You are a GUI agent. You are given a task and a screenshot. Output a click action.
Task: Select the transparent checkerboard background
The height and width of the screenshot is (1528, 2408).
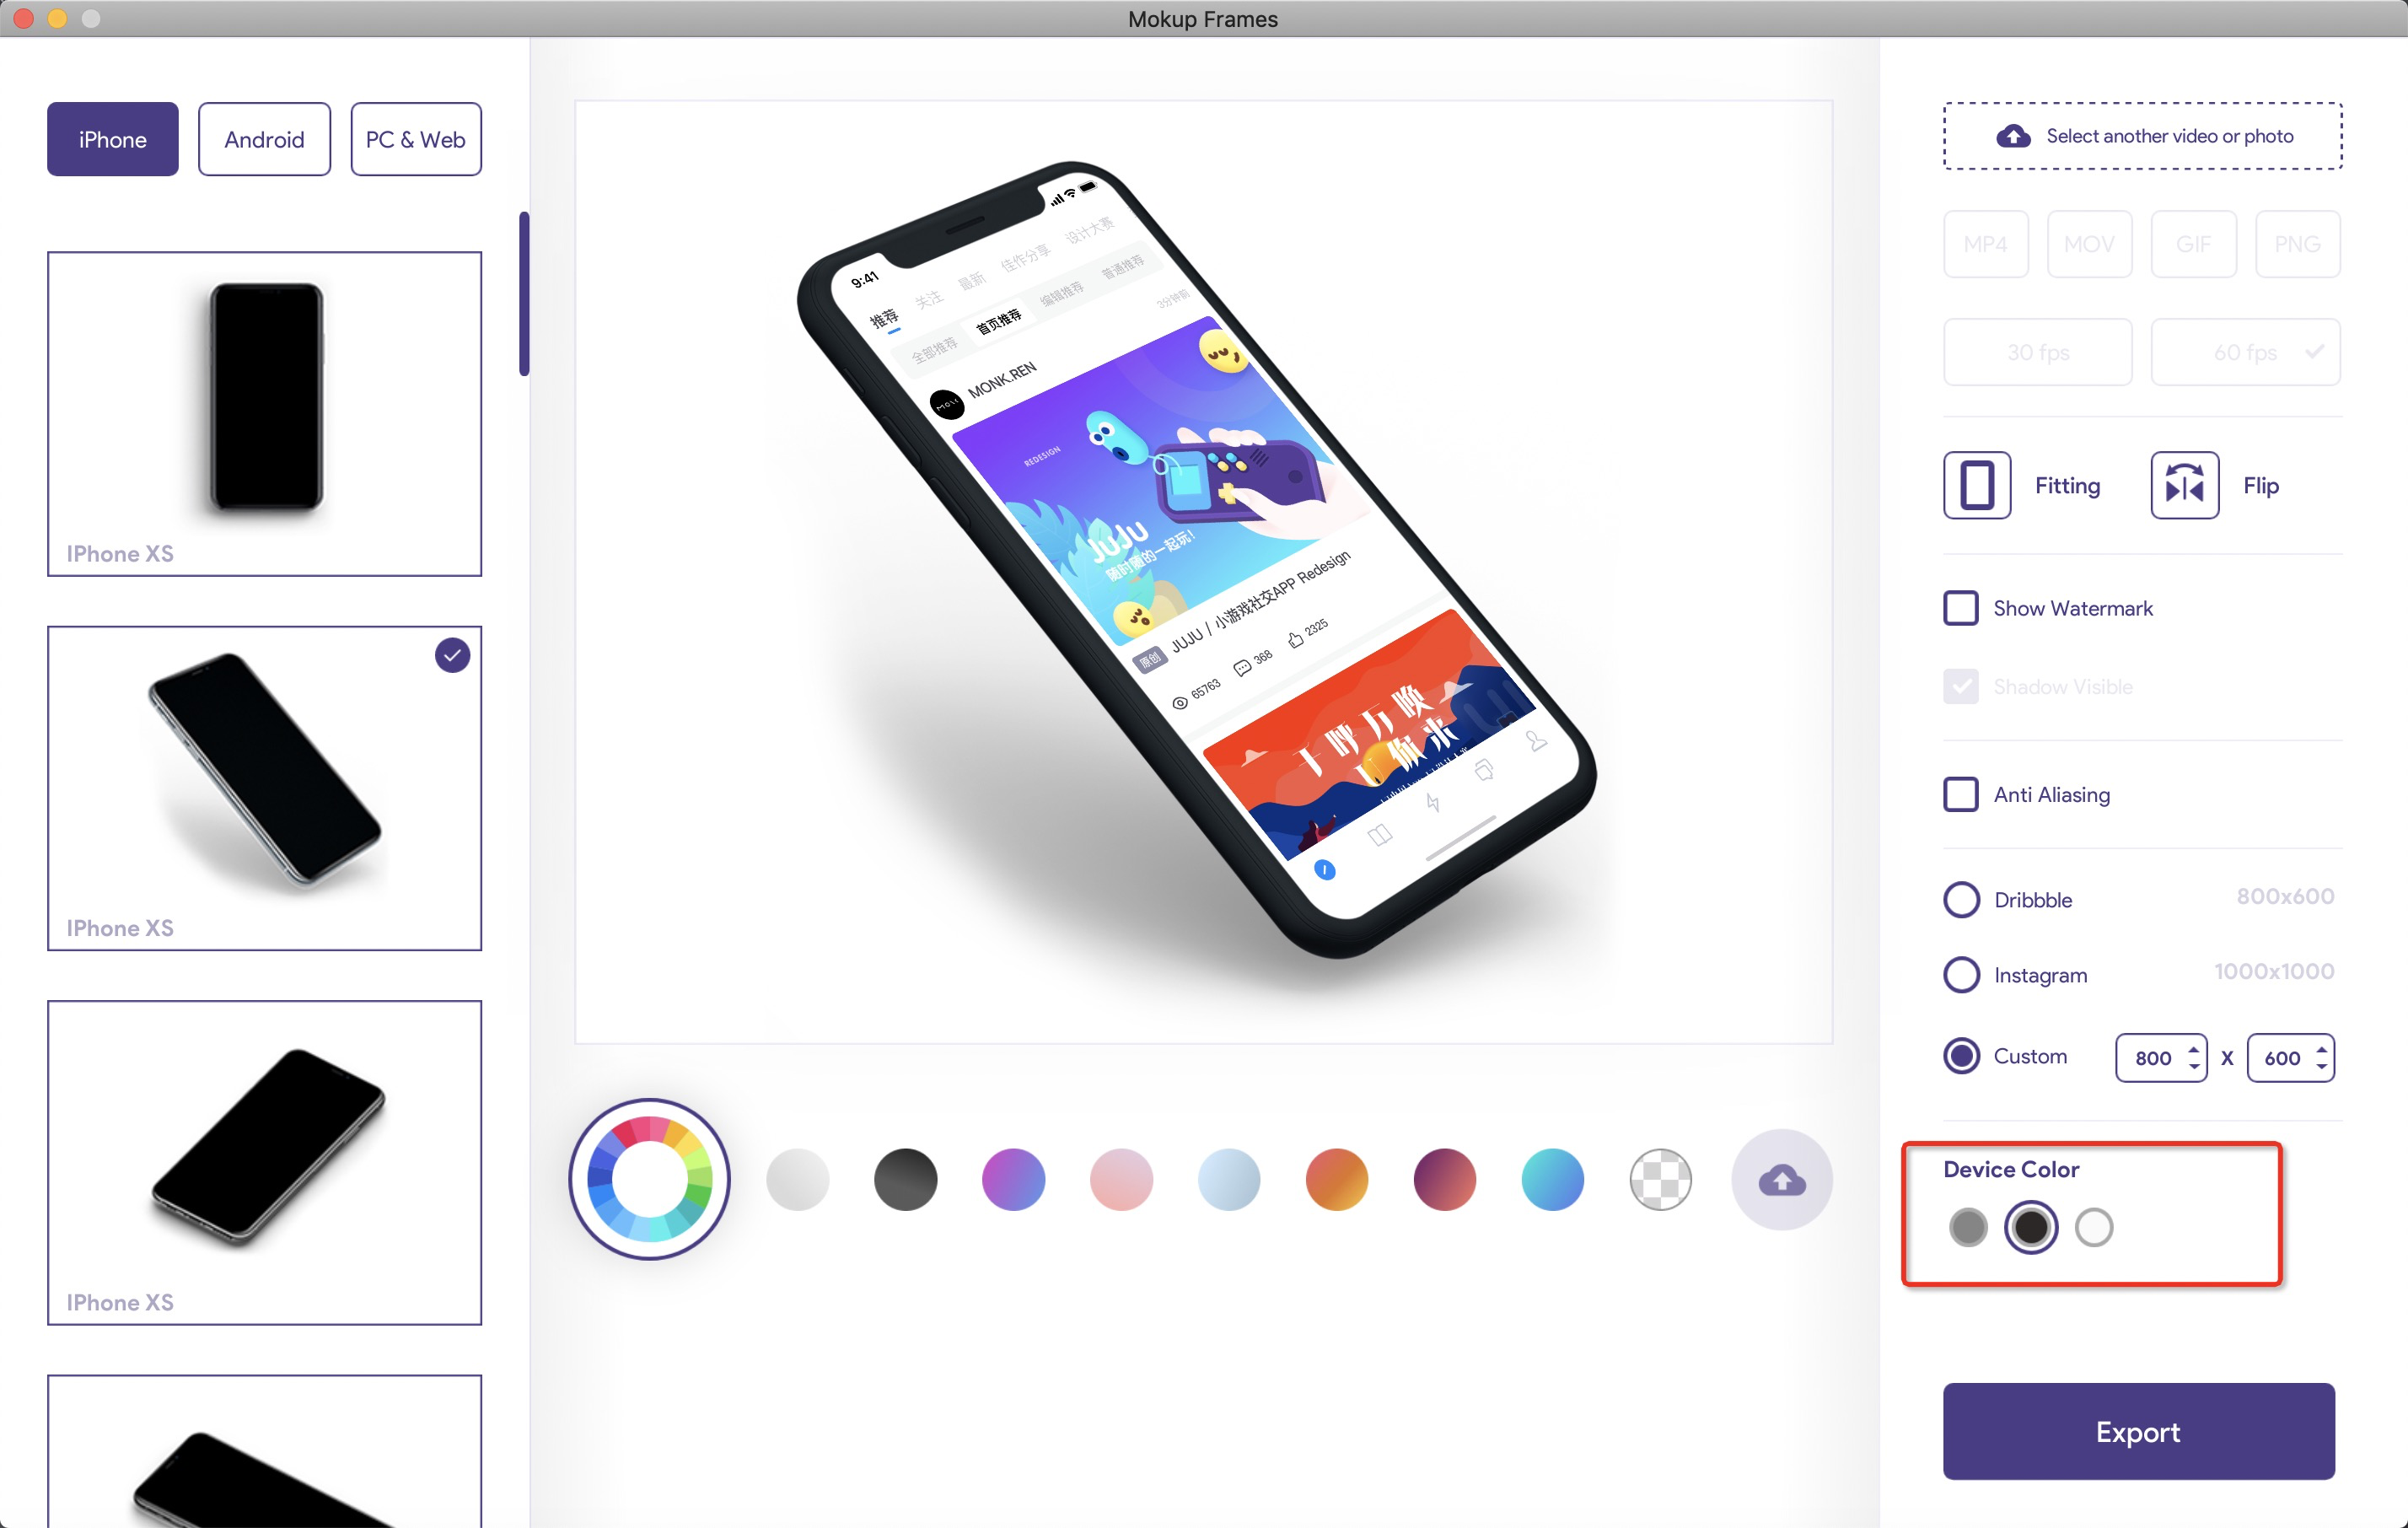tap(1660, 1180)
